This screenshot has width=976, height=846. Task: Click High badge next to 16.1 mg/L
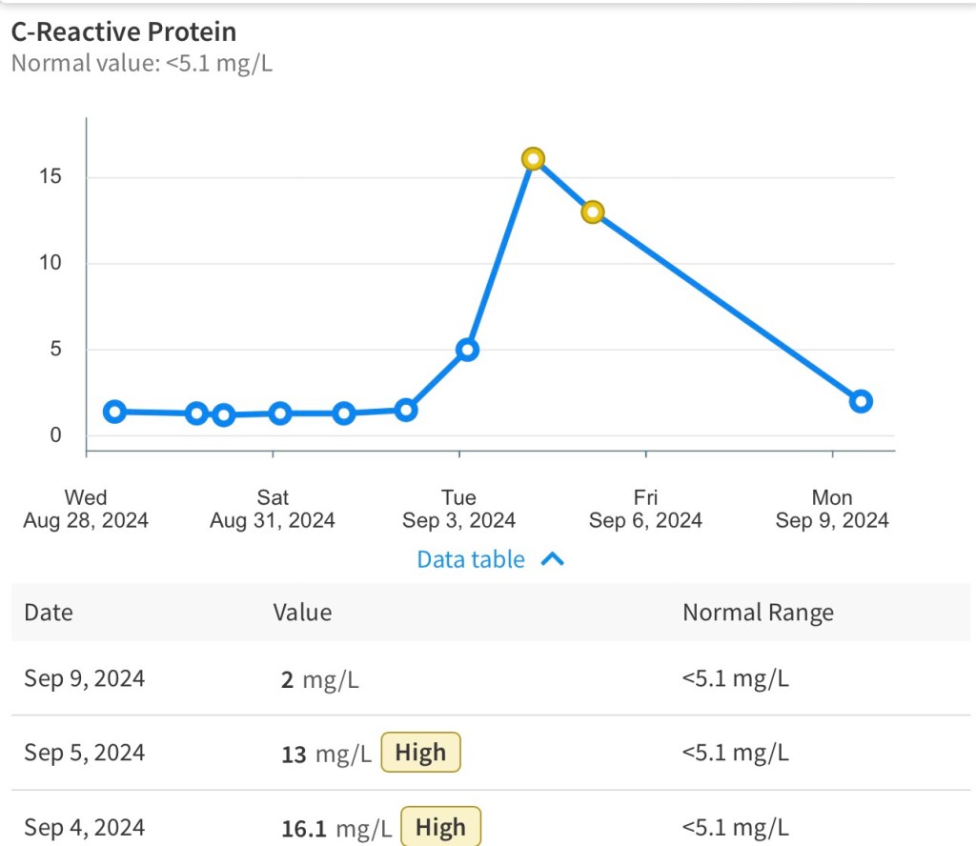[440, 827]
